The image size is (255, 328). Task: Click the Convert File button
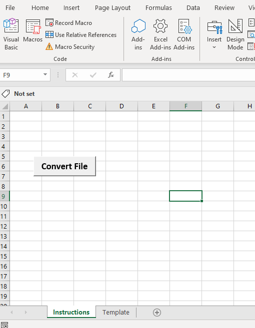(x=64, y=166)
